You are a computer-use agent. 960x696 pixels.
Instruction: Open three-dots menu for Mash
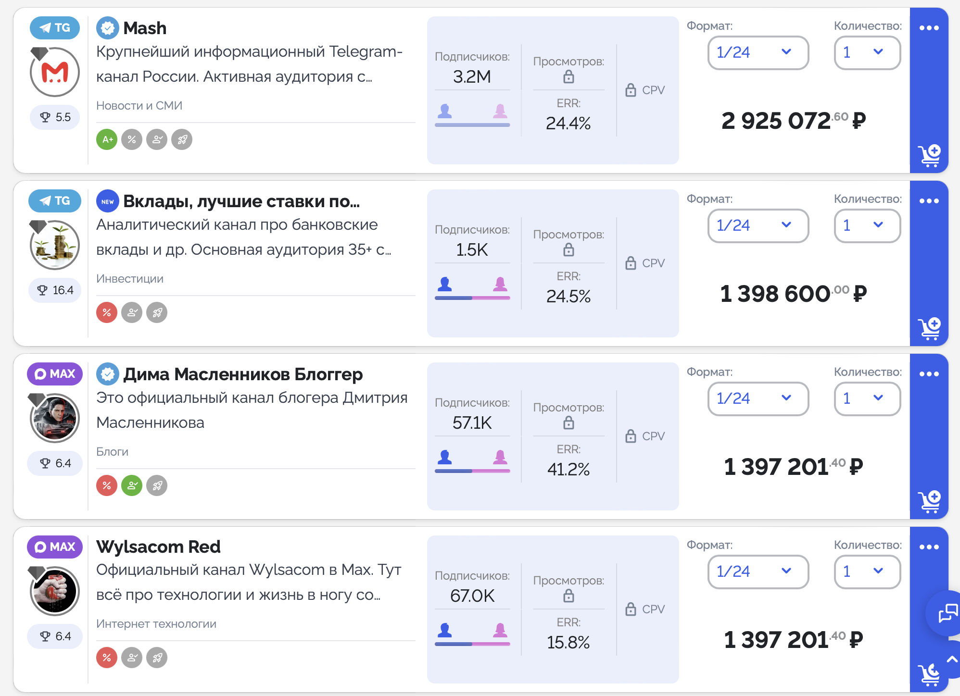tap(929, 28)
